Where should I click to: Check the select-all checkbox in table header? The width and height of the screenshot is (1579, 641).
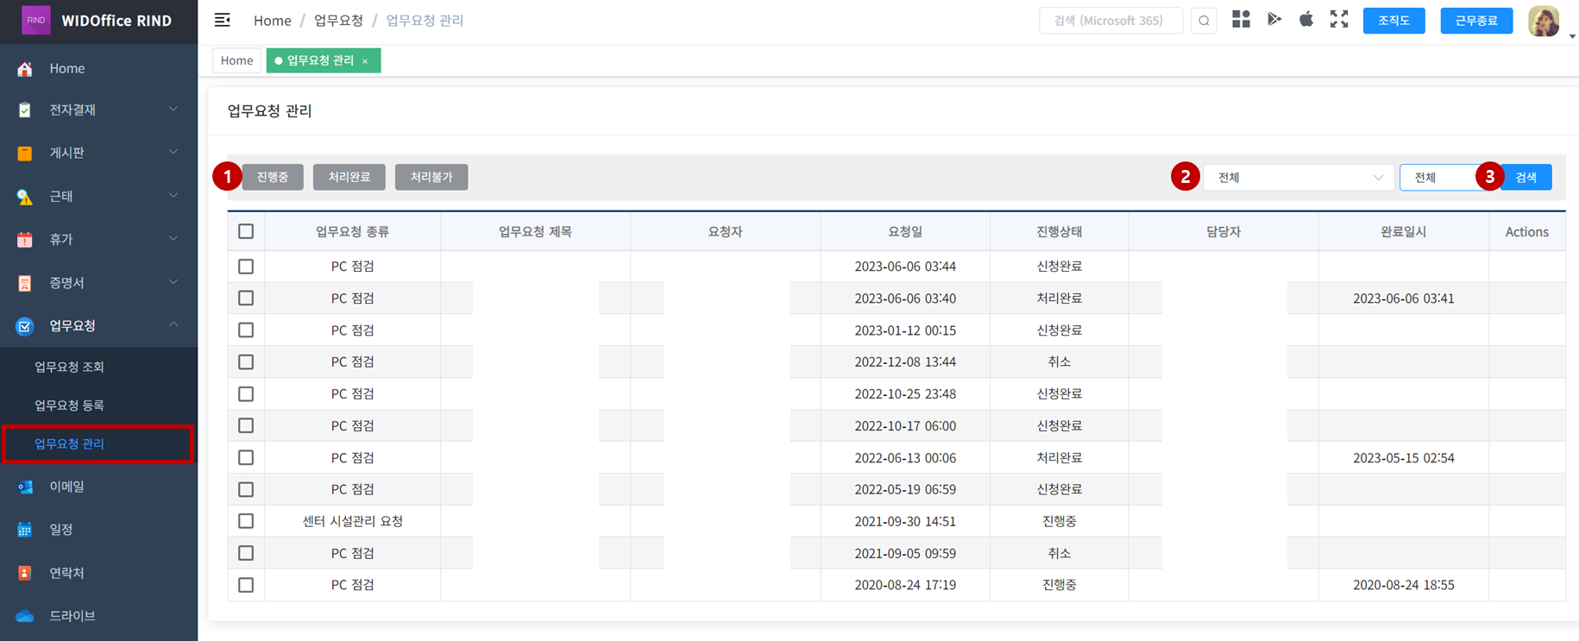[x=246, y=231]
